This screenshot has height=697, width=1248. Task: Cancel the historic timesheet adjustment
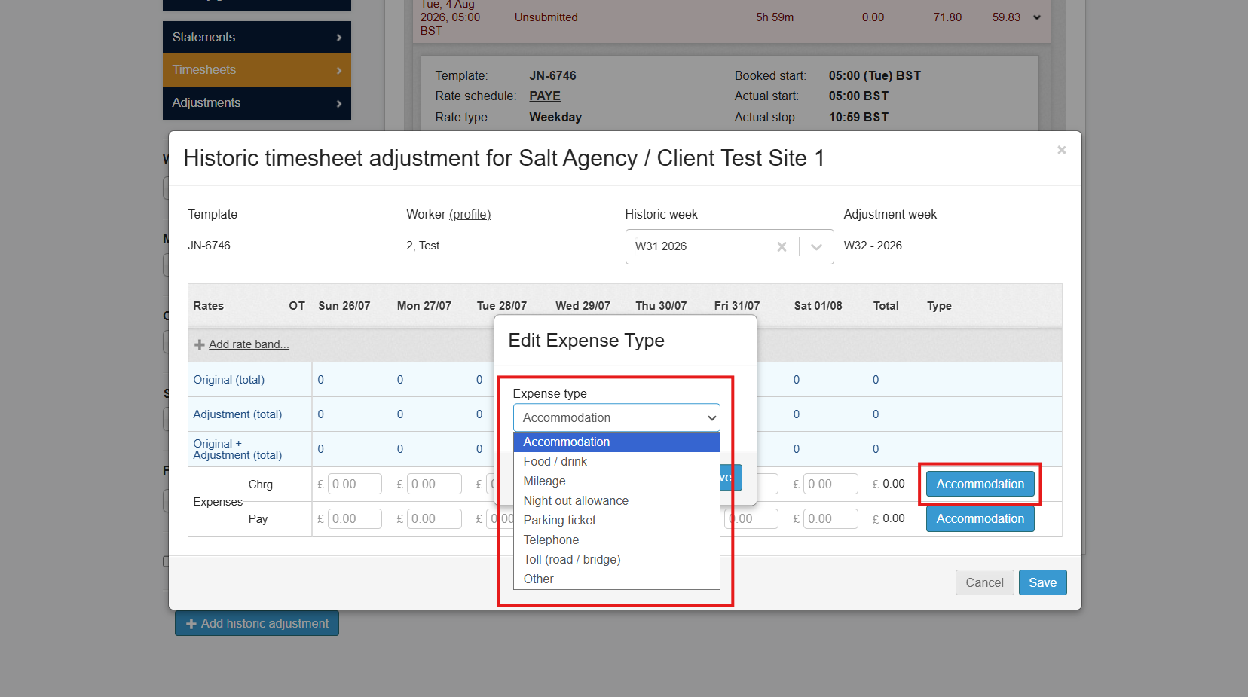(x=984, y=582)
